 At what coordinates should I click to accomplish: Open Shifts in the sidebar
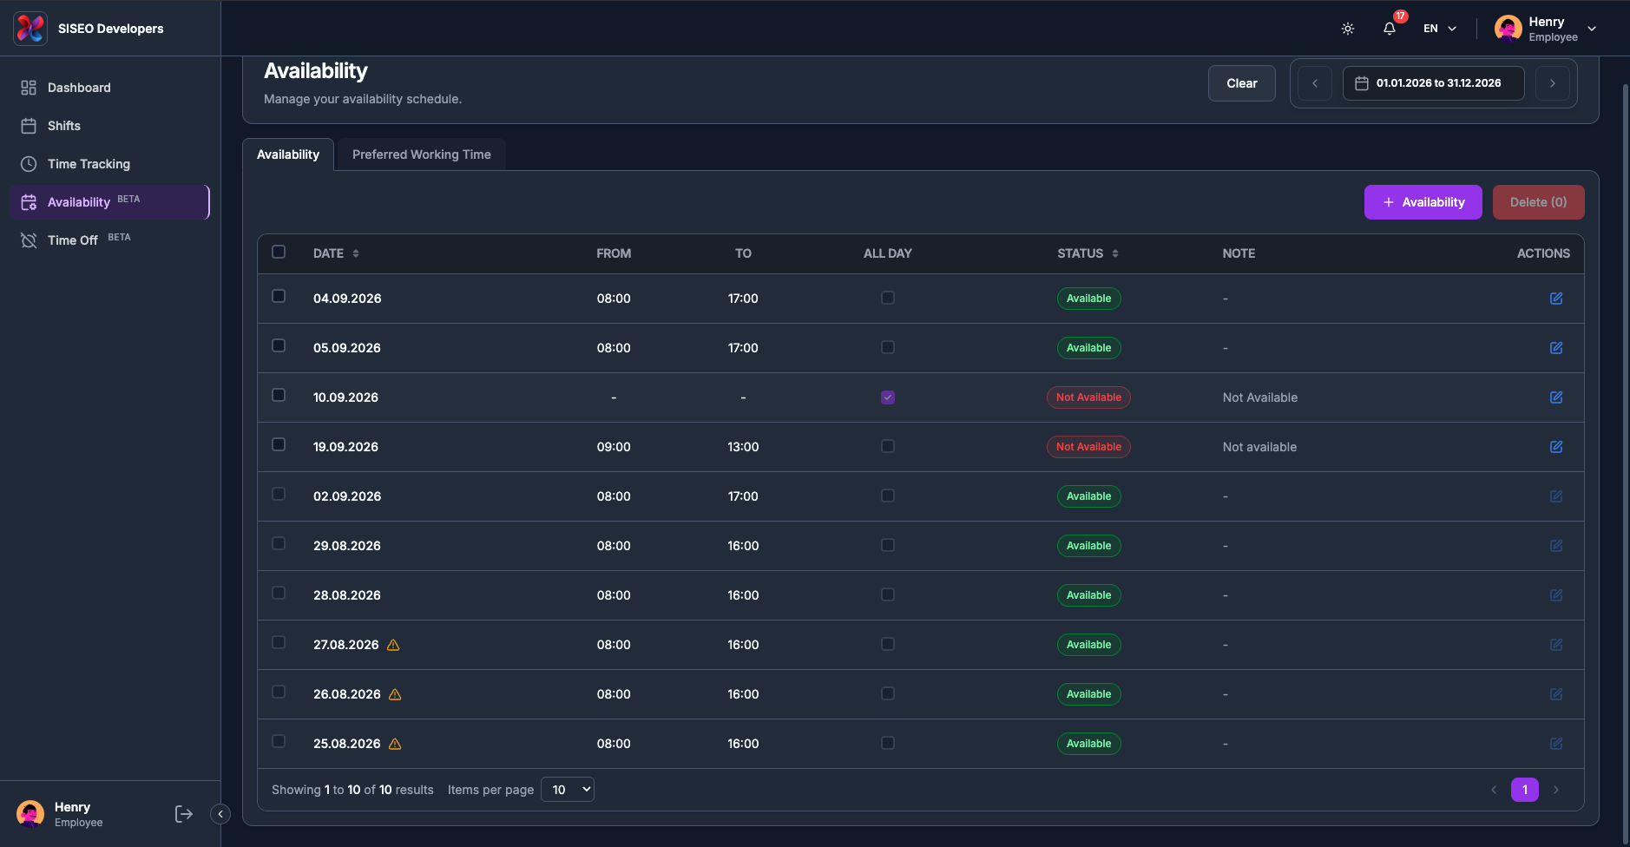pyautogui.click(x=110, y=126)
